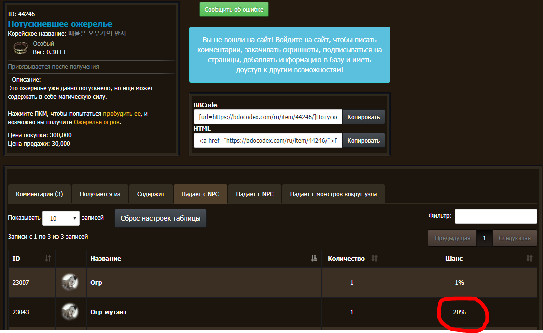Open the Огр-мутант row name link
The image size is (543, 333).
[108, 312]
